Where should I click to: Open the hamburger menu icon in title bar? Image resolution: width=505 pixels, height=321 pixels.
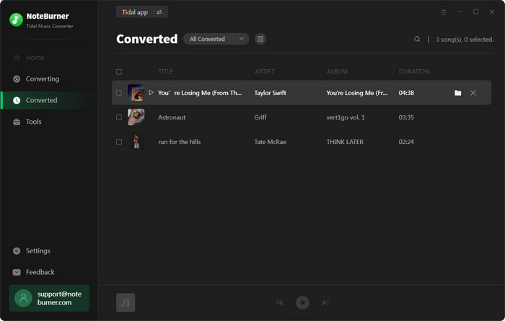[x=444, y=12]
